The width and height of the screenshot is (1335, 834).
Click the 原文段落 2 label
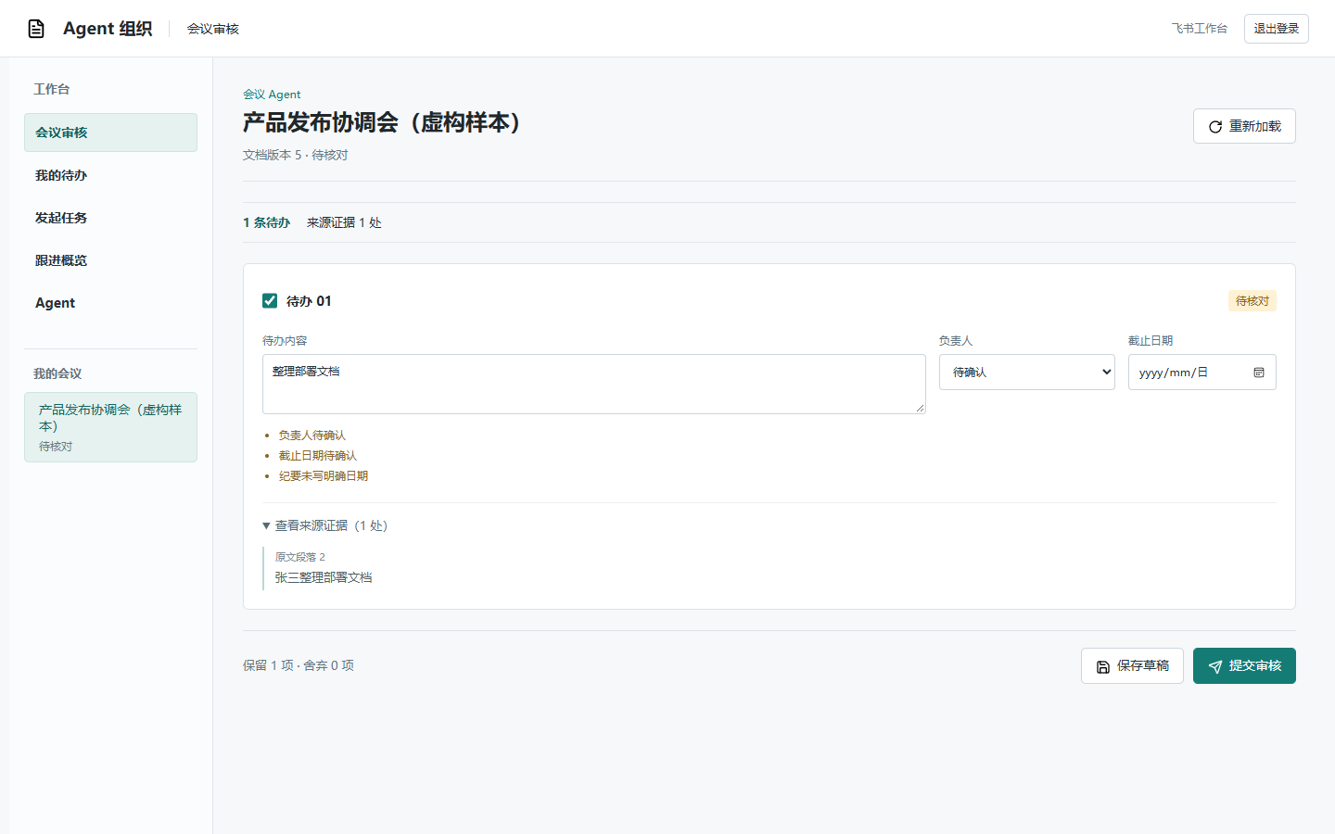(x=300, y=557)
